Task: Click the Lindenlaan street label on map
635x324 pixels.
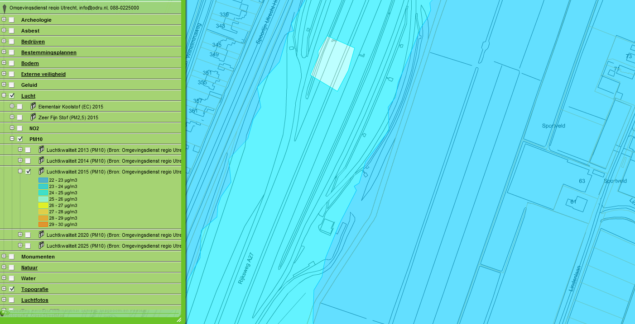Action: tap(575, 278)
